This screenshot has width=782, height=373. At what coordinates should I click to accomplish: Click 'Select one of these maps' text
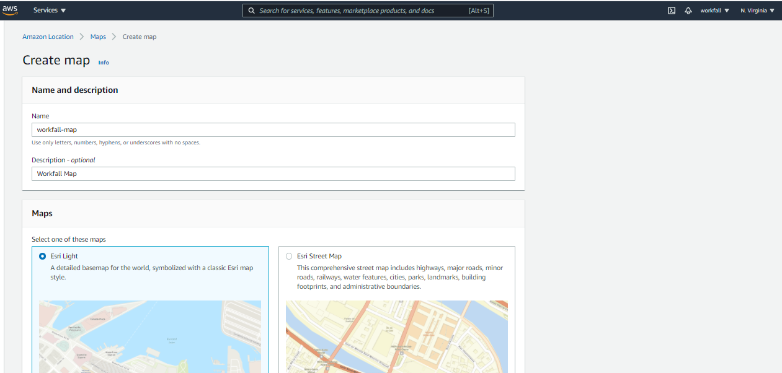[x=69, y=239]
